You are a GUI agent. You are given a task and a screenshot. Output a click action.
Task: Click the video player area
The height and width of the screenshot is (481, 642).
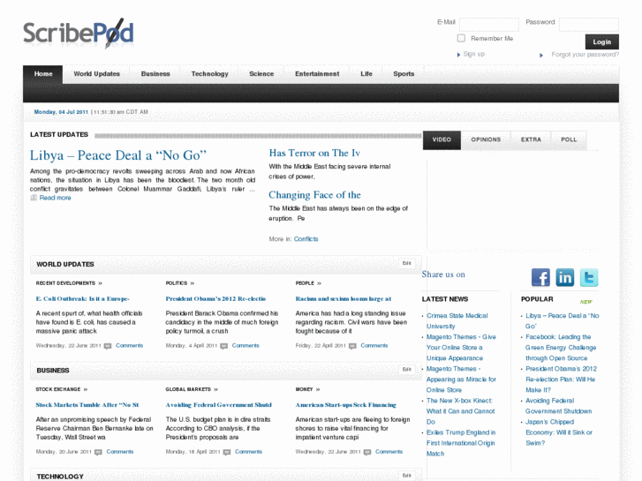(510, 205)
